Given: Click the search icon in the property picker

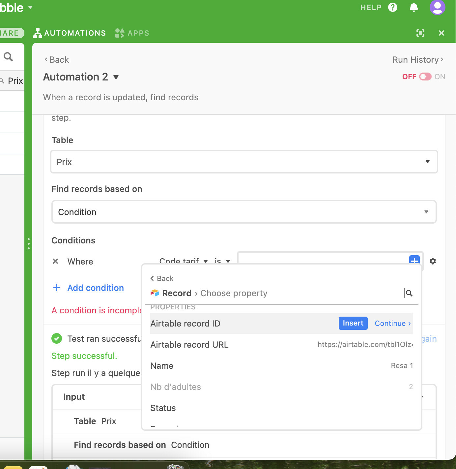Looking at the screenshot, I should [x=409, y=293].
